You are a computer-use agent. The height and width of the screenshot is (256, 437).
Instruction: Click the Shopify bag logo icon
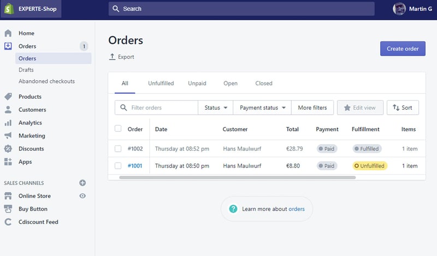pyautogui.click(x=9, y=9)
